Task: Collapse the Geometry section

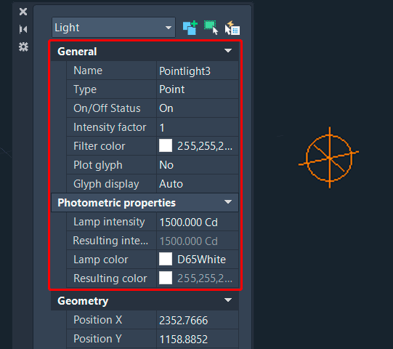Action: click(228, 300)
